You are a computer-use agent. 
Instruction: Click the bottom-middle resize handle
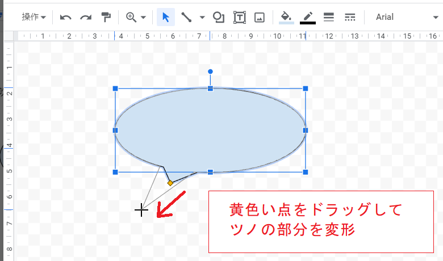(x=210, y=172)
